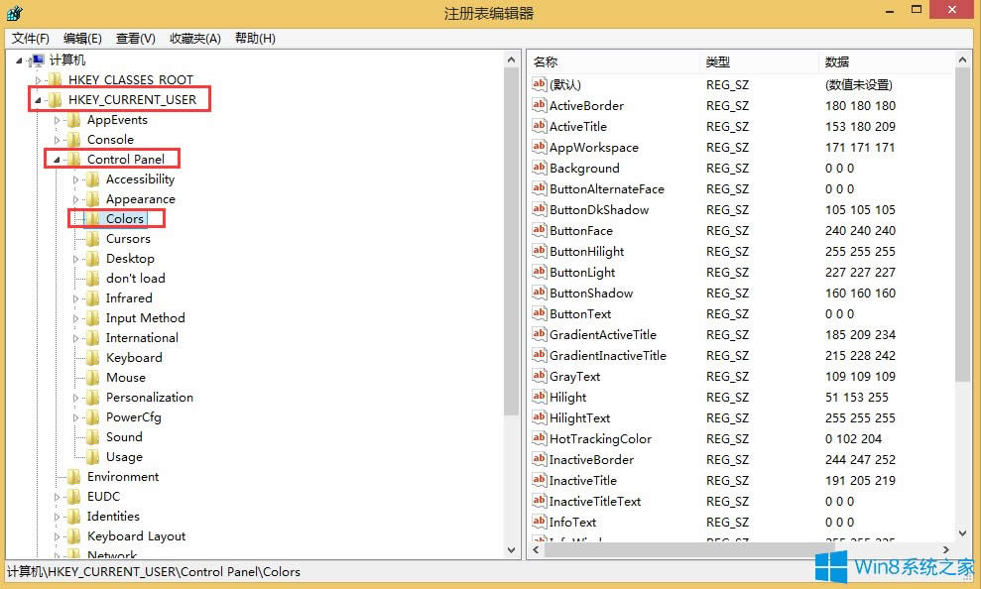The height and width of the screenshot is (589, 981).
Task: Click the ab icon next to InfoText
Action: pyautogui.click(x=539, y=522)
